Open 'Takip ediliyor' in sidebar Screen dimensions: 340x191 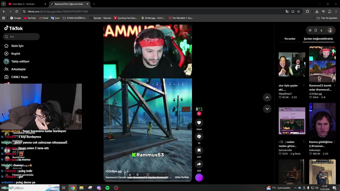pos(20,61)
